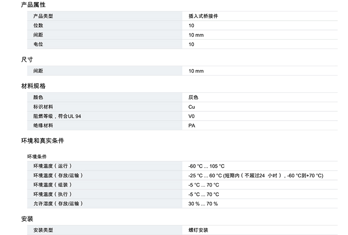This screenshot has height=235, width=348.
Task: Click the 标识材料 row label
Action: tap(43, 106)
